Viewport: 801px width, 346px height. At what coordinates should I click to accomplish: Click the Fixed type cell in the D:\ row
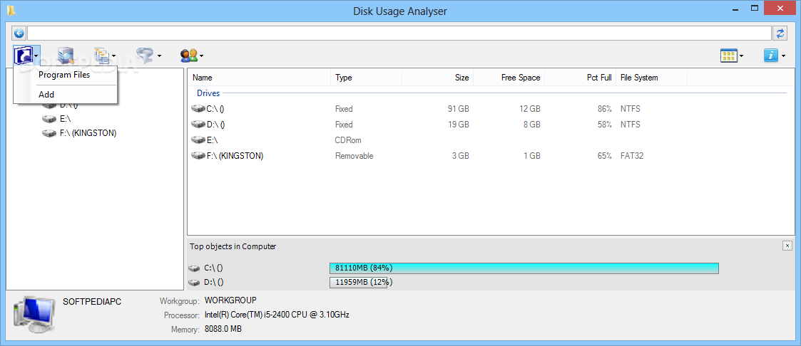point(344,125)
